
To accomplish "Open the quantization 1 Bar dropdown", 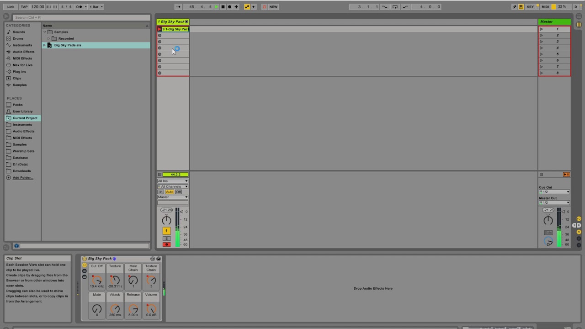I will [x=96, y=7].
